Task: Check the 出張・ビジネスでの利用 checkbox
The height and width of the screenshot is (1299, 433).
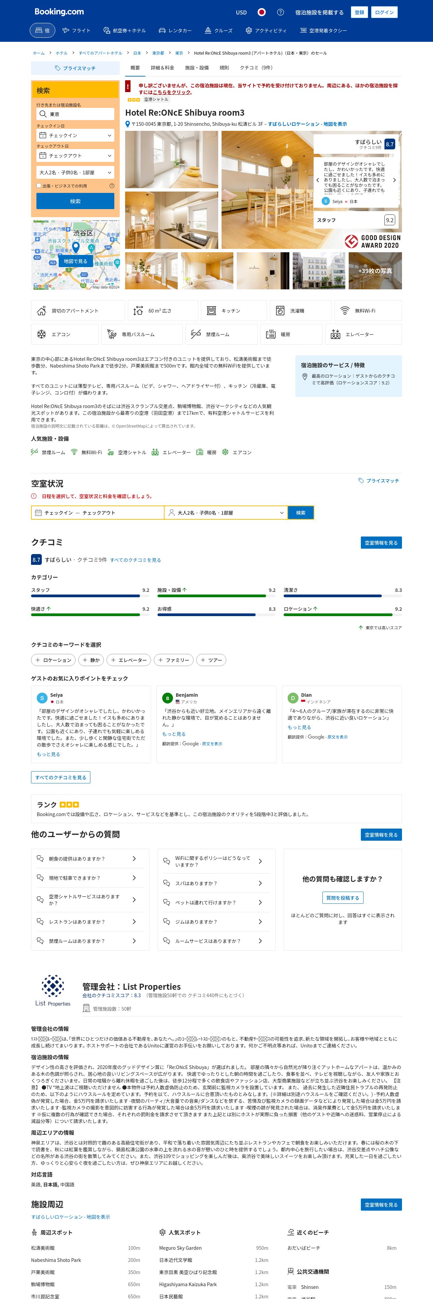Action: 39,185
